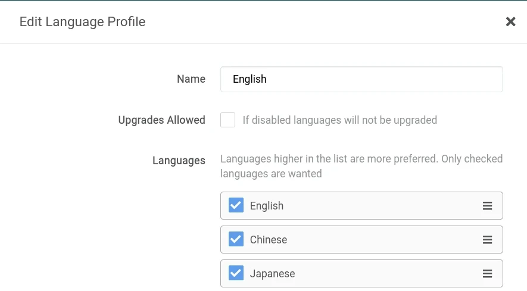The width and height of the screenshot is (527, 291).
Task: Select the Chinese language name text
Action: click(x=269, y=240)
